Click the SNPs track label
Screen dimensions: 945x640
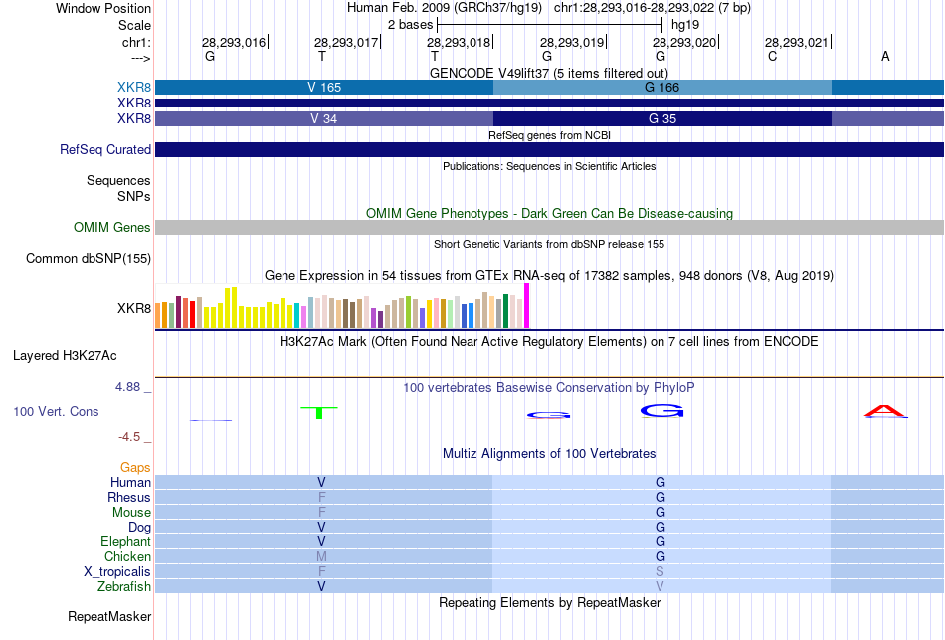click(x=134, y=196)
